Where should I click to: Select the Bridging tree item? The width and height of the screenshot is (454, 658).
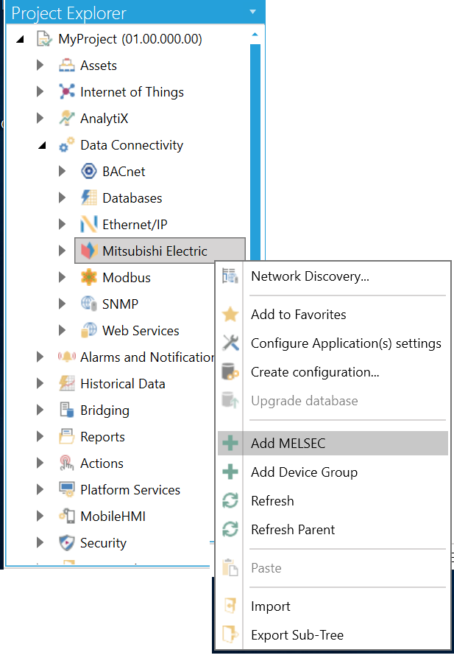[x=104, y=410]
